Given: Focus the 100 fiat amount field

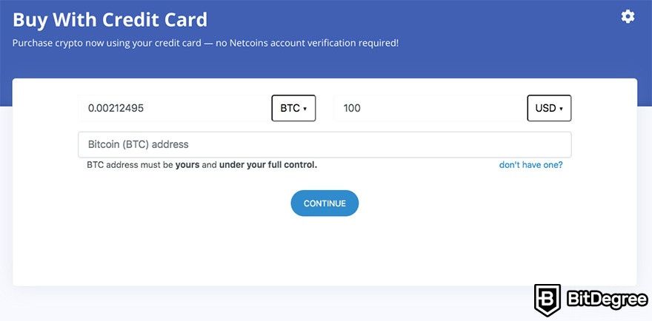Looking at the screenshot, I should tap(430, 108).
